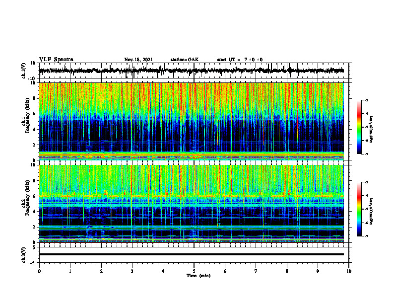393x304 pixels.
Task: Select the date label "Nov.18, 2021"
Action: [138, 60]
